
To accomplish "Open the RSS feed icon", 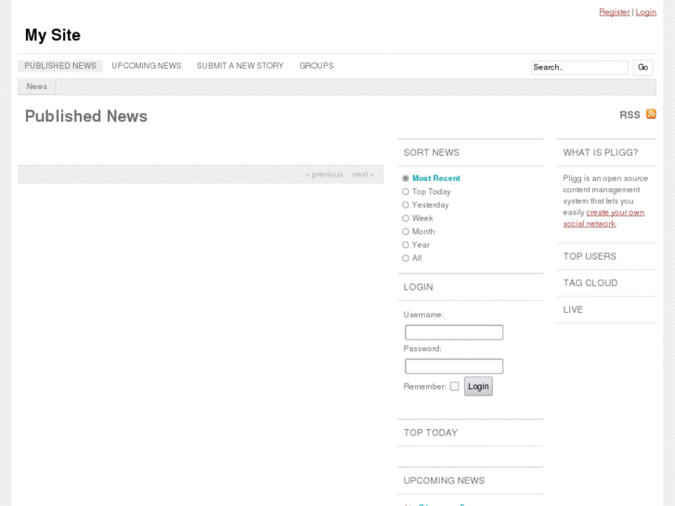I will [x=651, y=114].
